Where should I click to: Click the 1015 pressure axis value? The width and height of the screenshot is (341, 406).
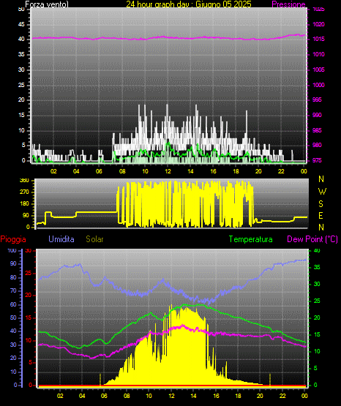coord(318,39)
